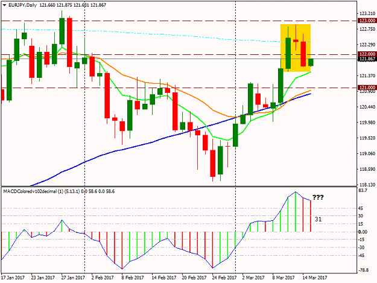Click the 119.060 price scale value
Image resolution: width=377 pixels, height=283 pixels.
click(367, 154)
